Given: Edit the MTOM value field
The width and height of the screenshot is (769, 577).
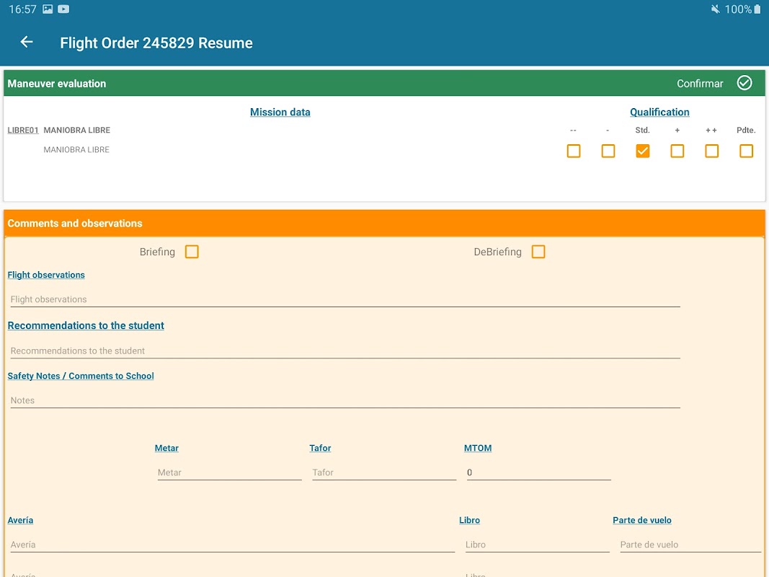Looking at the screenshot, I should (x=538, y=472).
